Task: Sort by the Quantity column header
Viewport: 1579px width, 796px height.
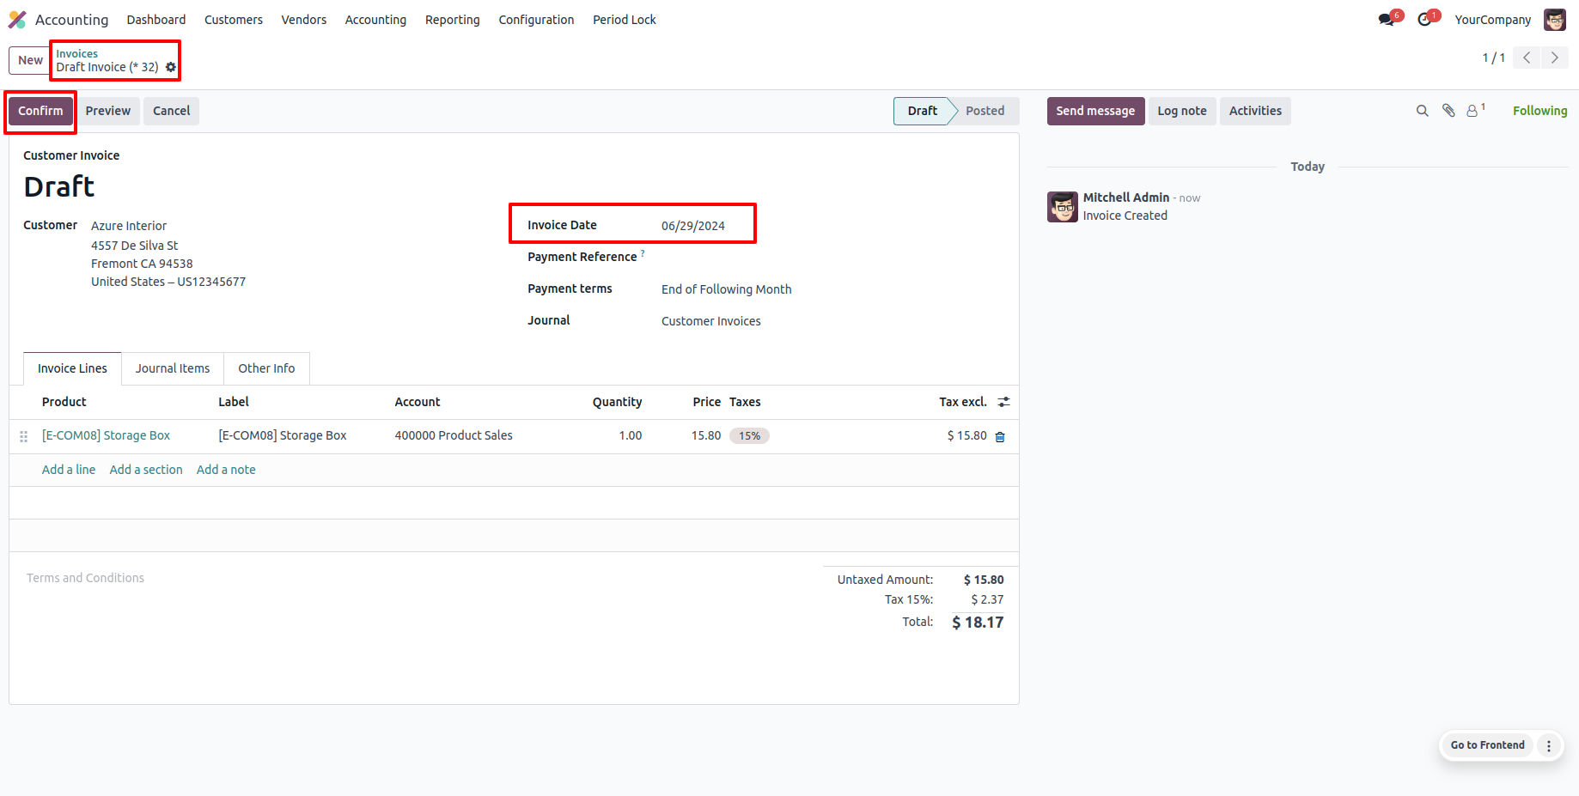Action: coord(617,402)
